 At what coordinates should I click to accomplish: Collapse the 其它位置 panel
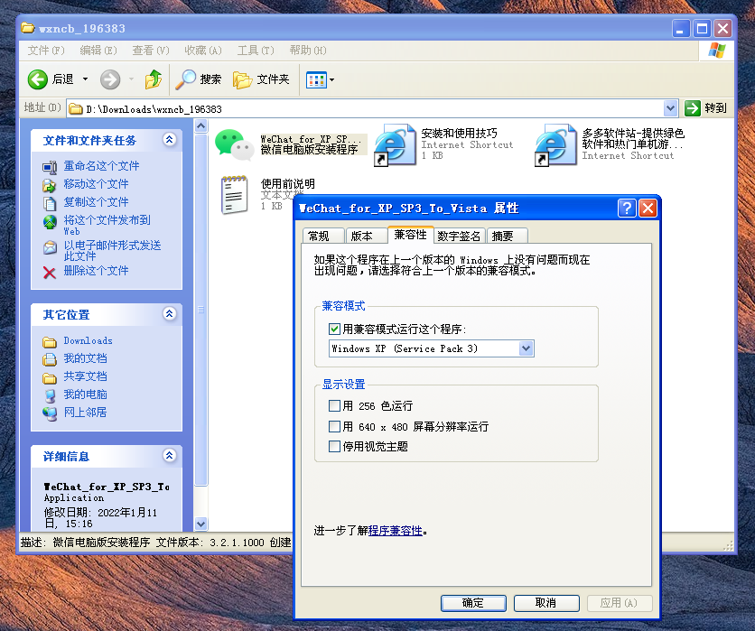coord(169,314)
